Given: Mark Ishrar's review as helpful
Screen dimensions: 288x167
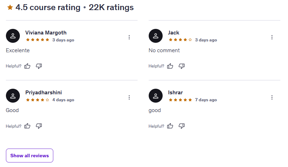Looking at the screenshot, I should [x=170, y=126].
